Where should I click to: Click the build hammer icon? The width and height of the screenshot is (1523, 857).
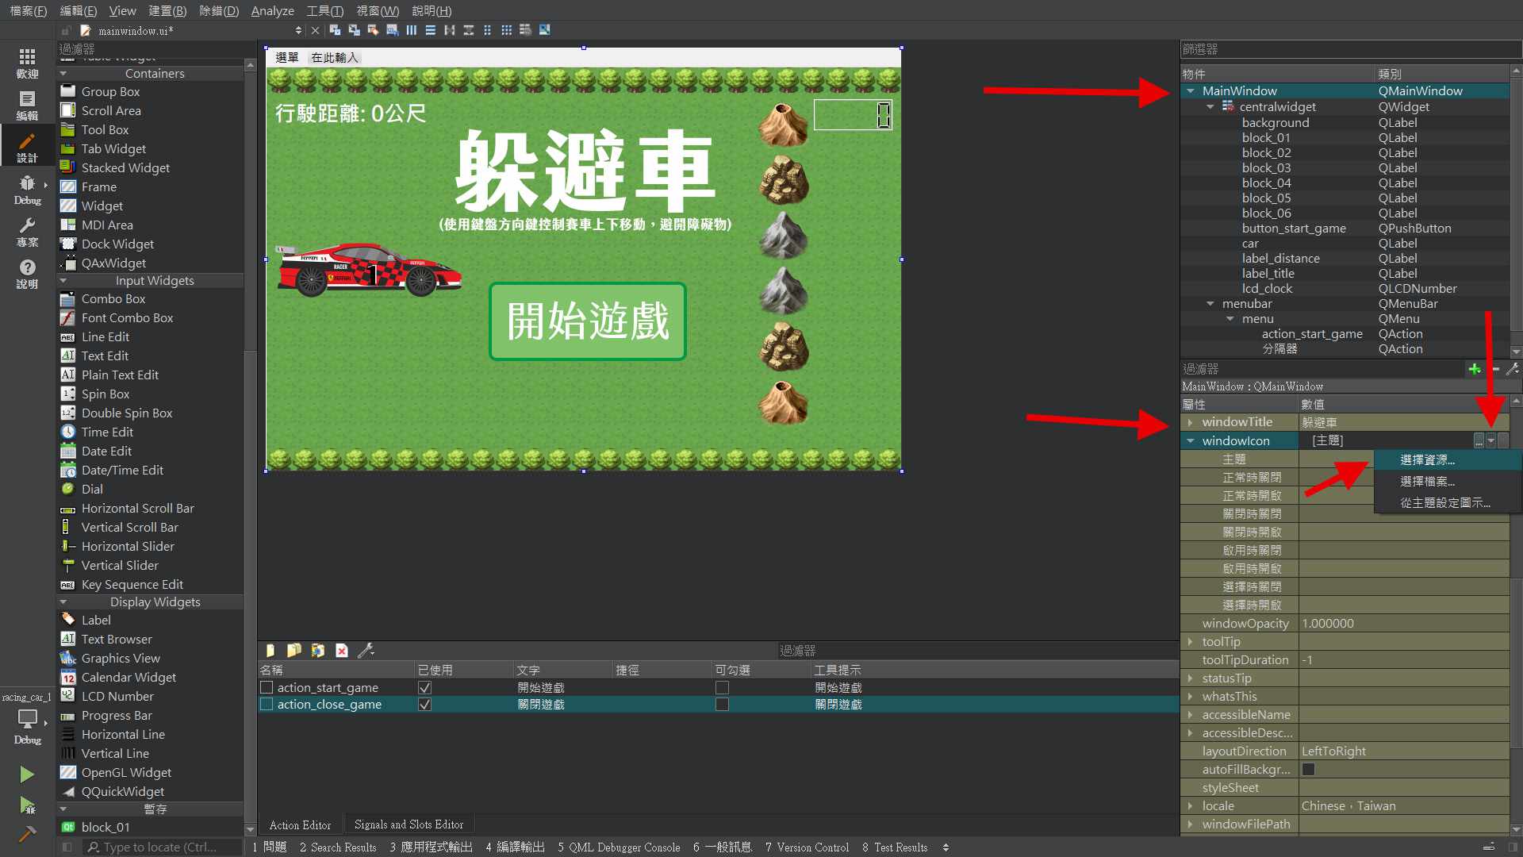[27, 833]
